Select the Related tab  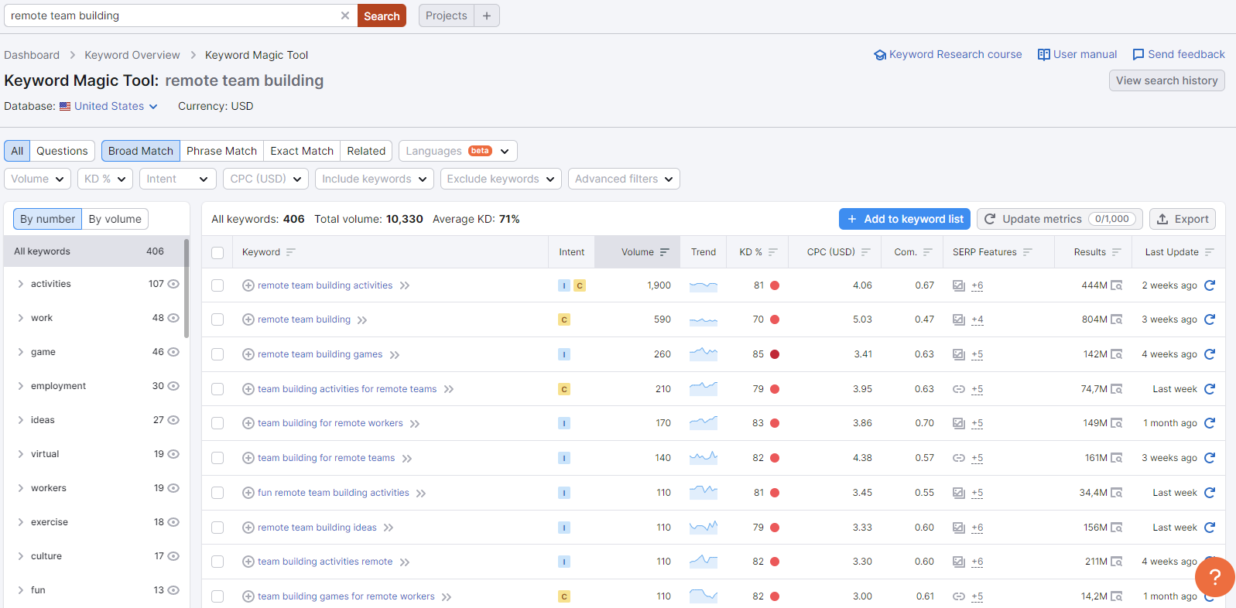pos(366,151)
